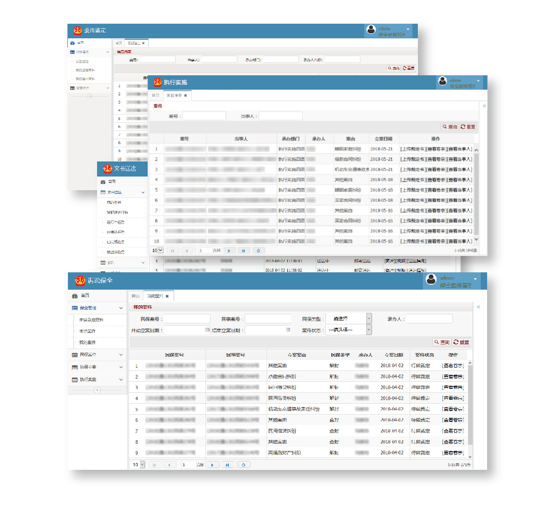Sort by 立案日期 column header in 执行实施
The width and height of the screenshot is (555, 515).
click(383, 139)
